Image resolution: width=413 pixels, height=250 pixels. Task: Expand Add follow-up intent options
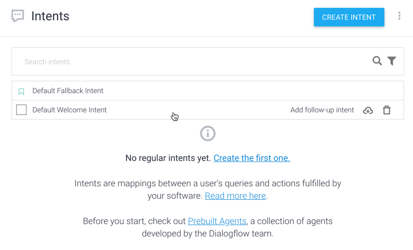click(322, 110)
